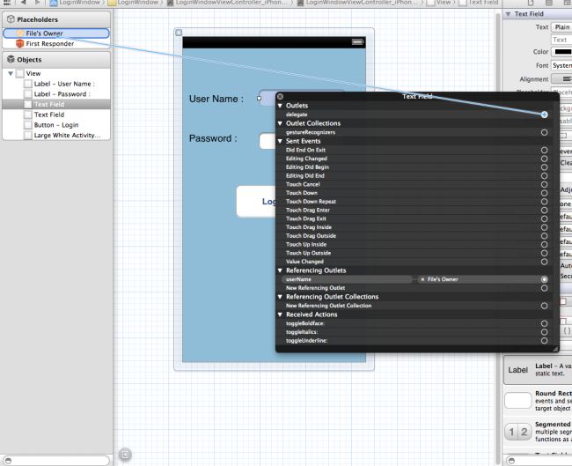The height and width of the screenshot is (466, 572).
Task: Click Did End On Exit connection circle
Action: pyautogui.click(x=544, y=150)
